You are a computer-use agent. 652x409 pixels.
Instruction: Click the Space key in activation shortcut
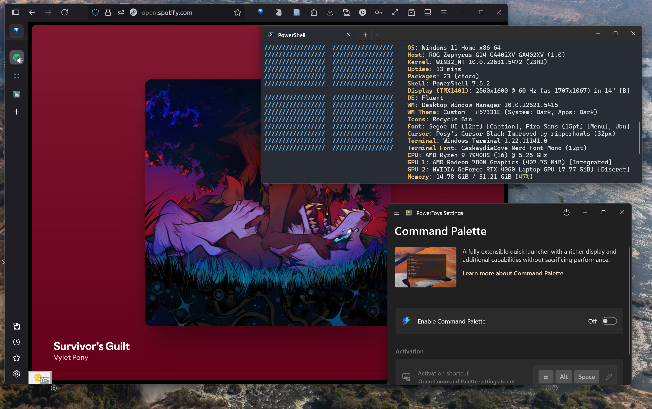[x=586, y=376]
